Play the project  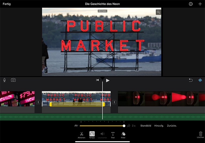pos(108,80)
